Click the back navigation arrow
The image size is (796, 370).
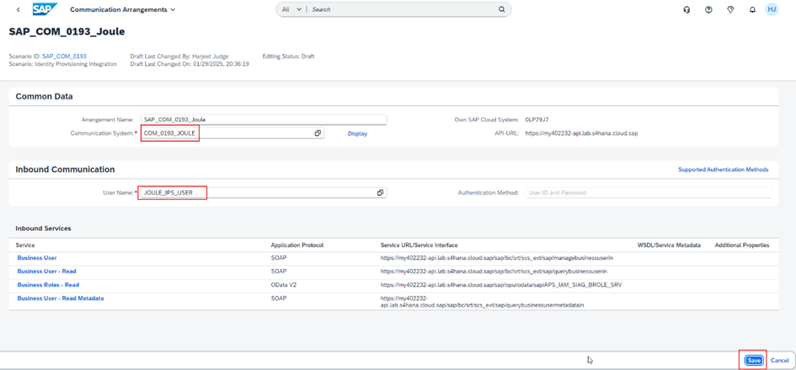pyautogui.click(x=19, y=10)
